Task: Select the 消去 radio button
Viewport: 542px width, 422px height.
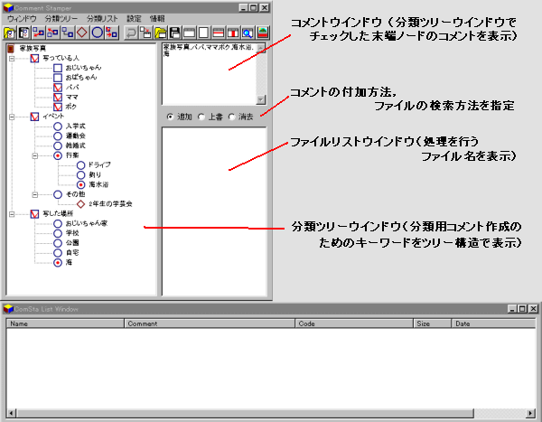Action: (232, 117)
